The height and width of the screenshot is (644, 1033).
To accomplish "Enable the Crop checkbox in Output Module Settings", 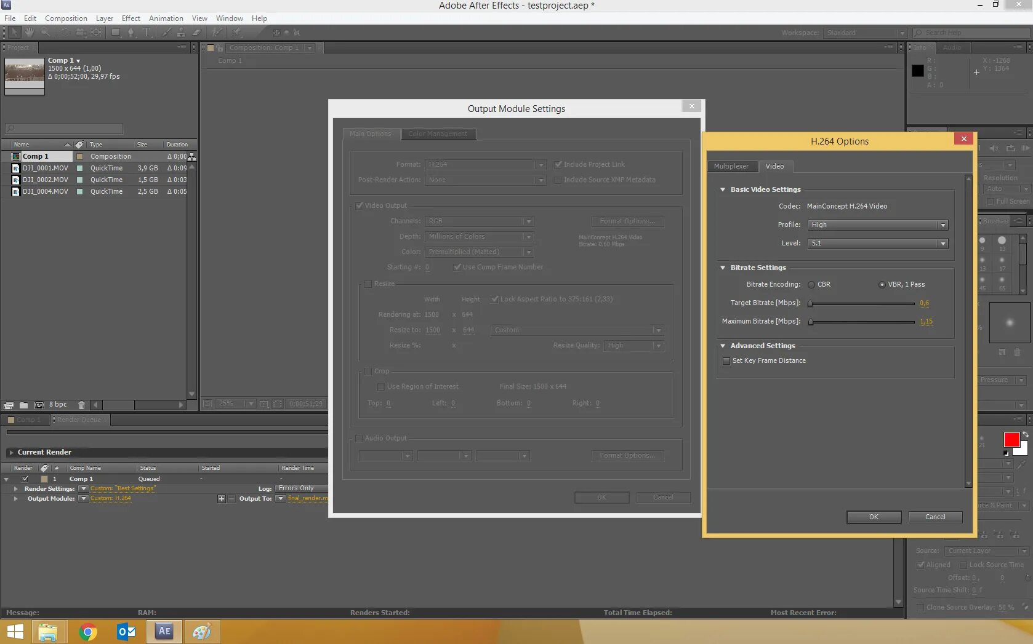I will tap(368, 372).
